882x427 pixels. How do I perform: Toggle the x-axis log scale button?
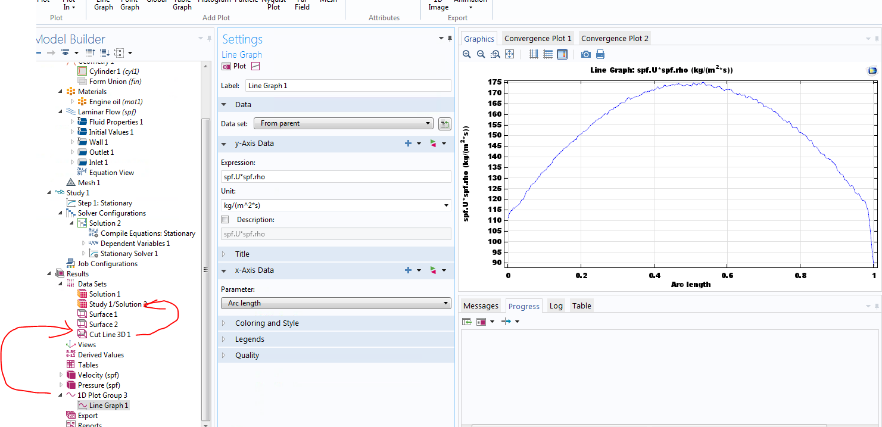point(534,54)
